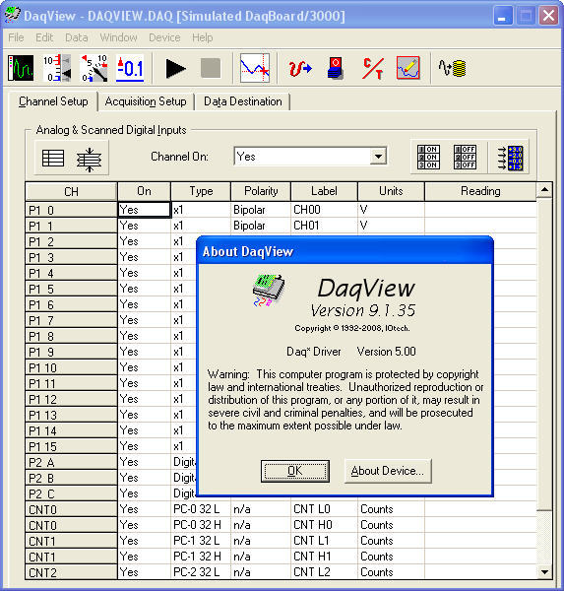Click OK in About DaqView dialog
The width and height of the screenshot is (564, 591).
(295, 471)
